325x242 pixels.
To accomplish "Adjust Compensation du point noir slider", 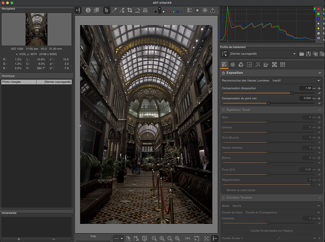I will coord(269,103).
